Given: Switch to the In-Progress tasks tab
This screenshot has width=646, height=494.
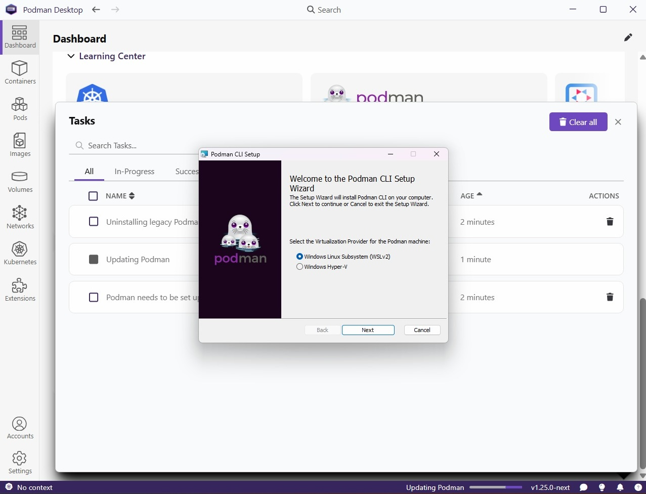Looking at the screenshot, I should (x=134, y=172).
